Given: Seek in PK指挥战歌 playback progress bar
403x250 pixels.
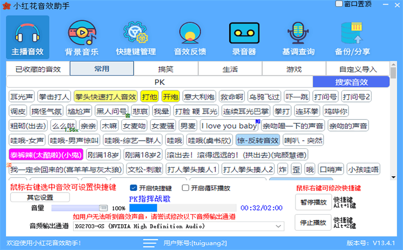Looking at the screenshot, I should [x=183, y=208].
